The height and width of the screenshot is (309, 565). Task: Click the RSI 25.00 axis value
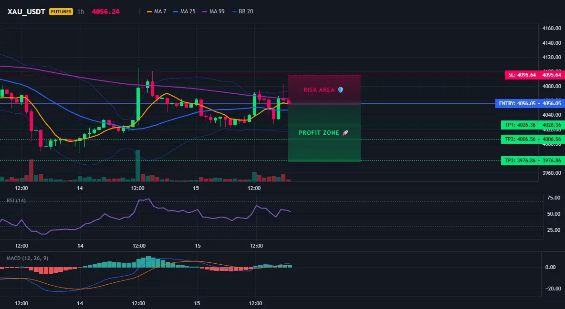click(554, 230)
